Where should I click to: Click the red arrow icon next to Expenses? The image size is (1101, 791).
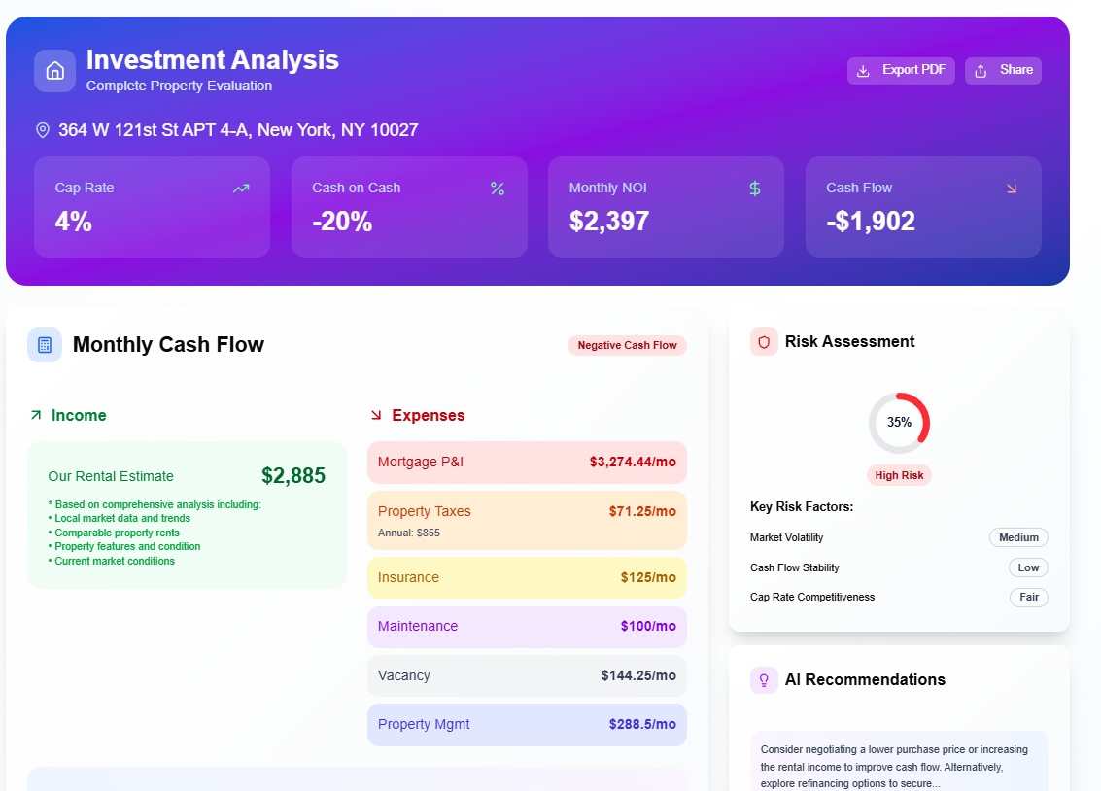(x=376, y=415)
